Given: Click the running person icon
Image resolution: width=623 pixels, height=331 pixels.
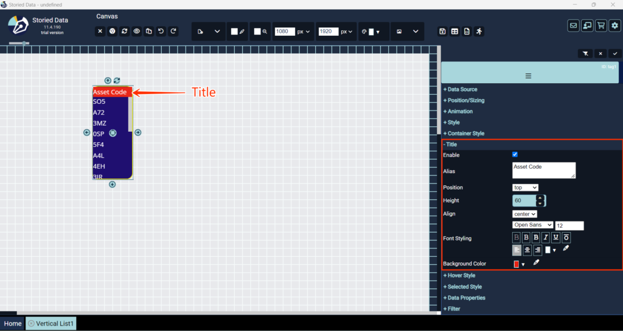Looking at the screenshot, I should click(479, 32).
